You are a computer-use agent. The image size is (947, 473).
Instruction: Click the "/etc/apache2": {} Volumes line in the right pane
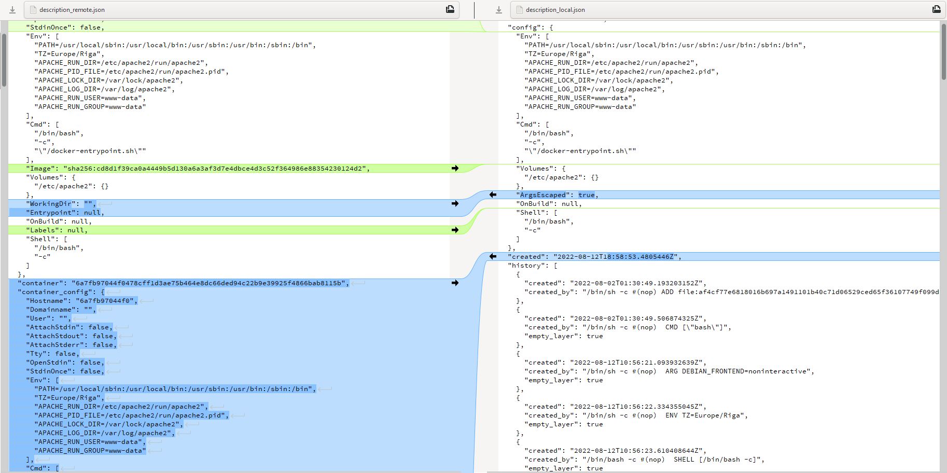coord(561,177)
